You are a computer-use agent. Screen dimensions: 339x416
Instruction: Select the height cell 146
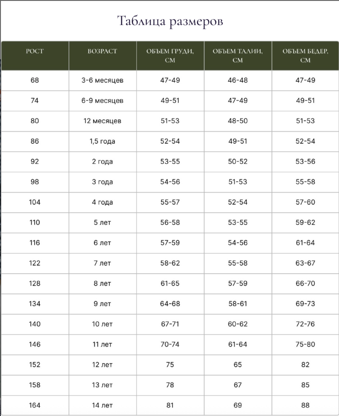pos(35,344)
